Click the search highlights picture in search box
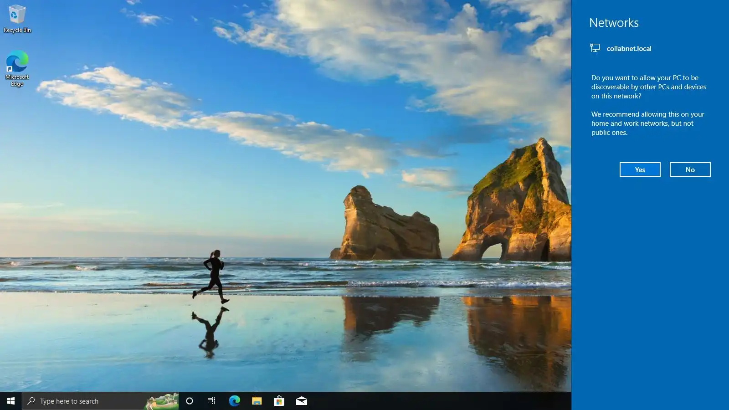The image size is (729, 410). tap(162, 401)
